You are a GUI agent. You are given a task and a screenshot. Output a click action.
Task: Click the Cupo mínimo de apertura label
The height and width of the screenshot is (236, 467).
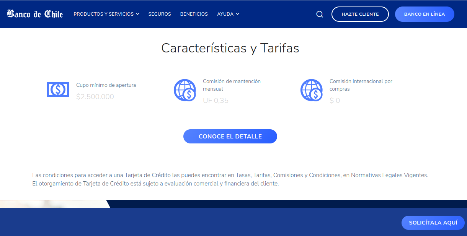tap(106, 85)
